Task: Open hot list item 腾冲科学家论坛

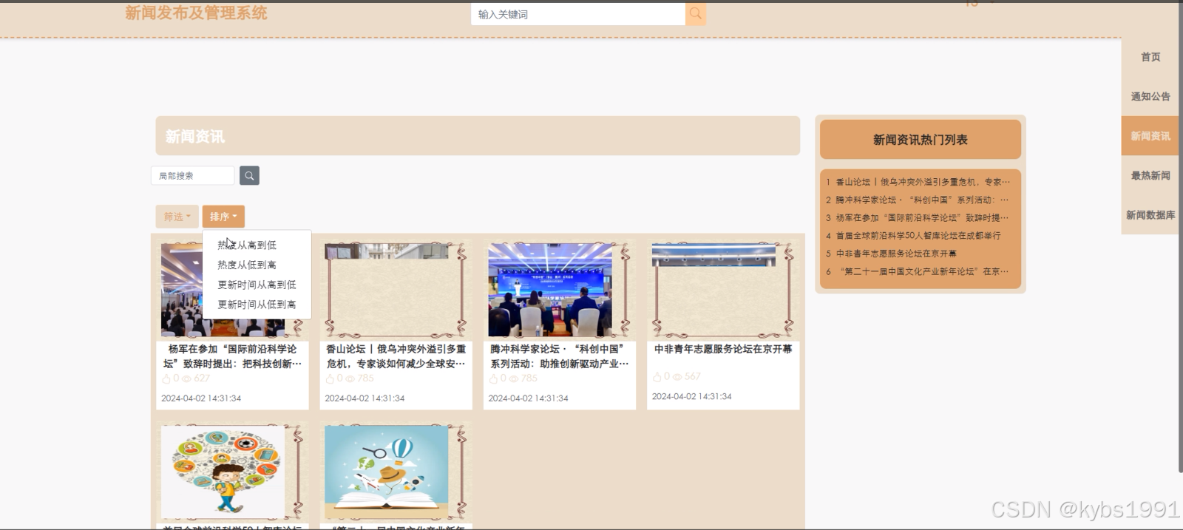Action: pos(918,200)
